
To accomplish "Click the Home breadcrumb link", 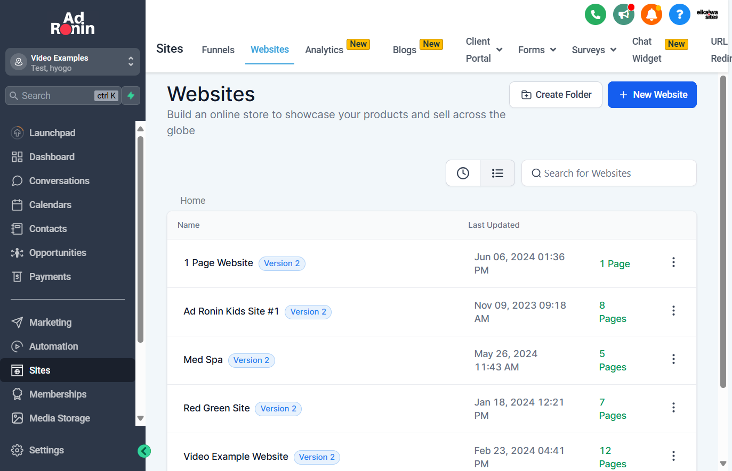I will coord(193,201).
